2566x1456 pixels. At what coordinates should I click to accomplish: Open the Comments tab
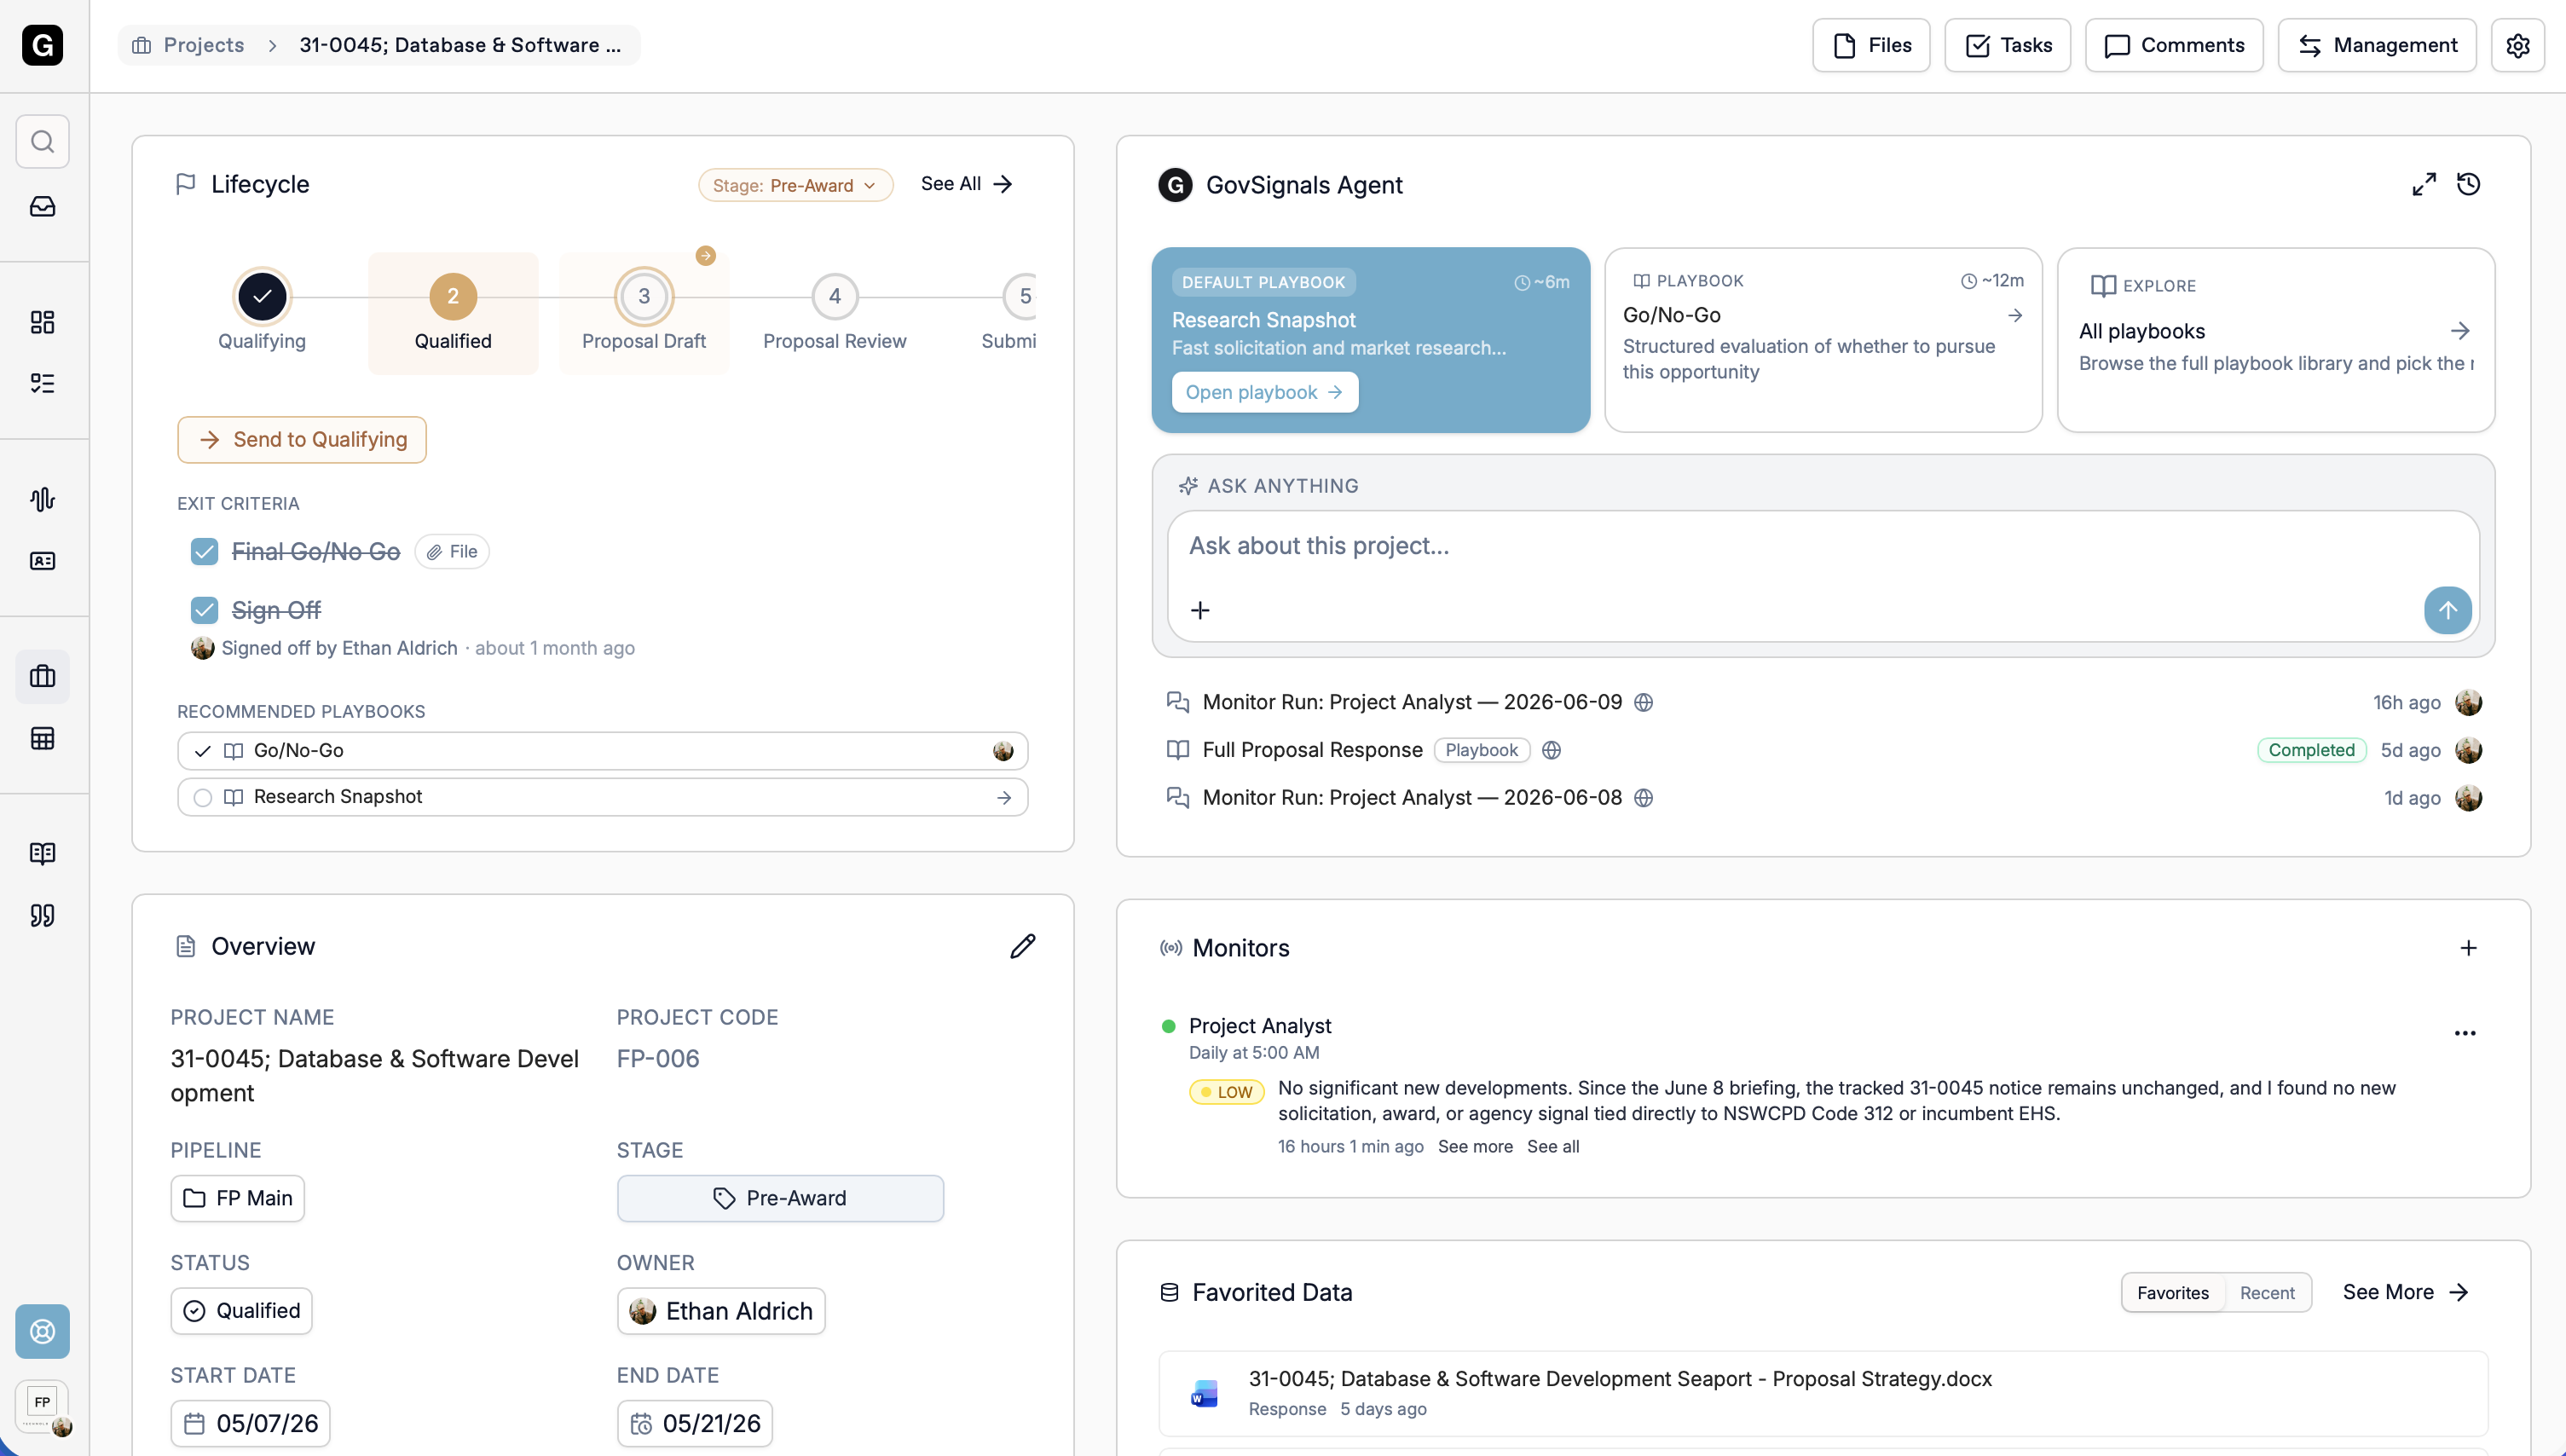pyautogui.click(x=2174, y=45)
